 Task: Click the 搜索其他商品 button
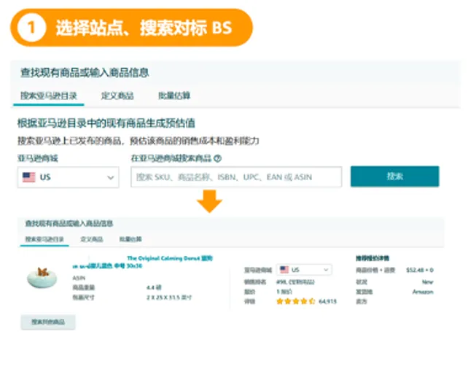(47, 322)
